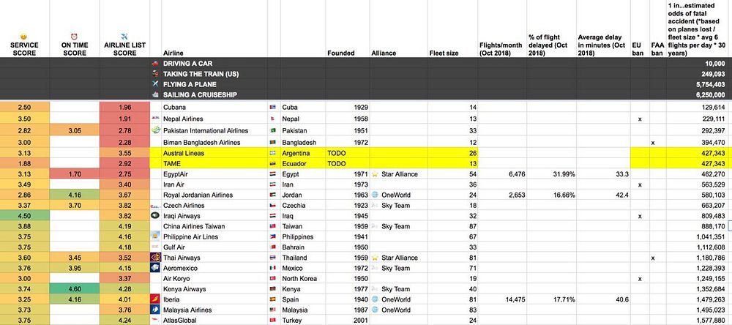Click the Pakistan International Airlines logo
Viewport: 732px width, 325px height.
click(x=156, y=130)
